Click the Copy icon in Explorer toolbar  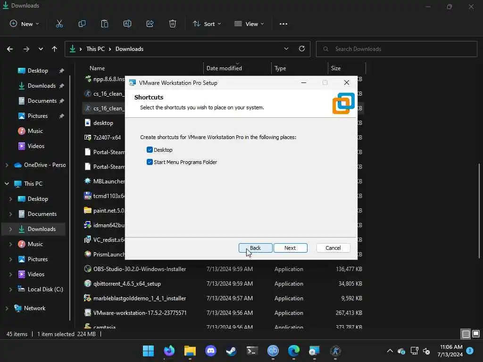click(x=82, y=24)
